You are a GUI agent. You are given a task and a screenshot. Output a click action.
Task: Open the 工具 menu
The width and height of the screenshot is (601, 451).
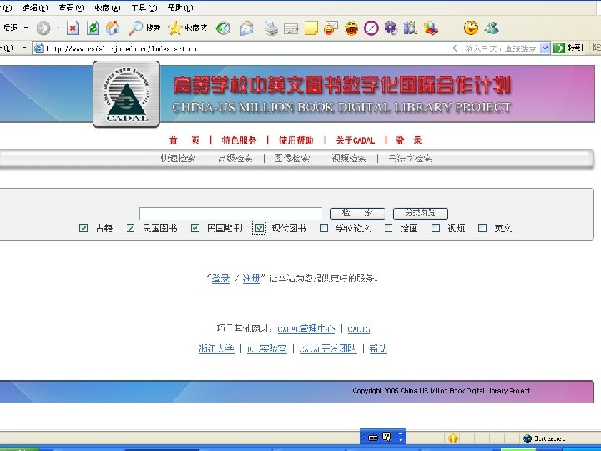pos(144,8)
